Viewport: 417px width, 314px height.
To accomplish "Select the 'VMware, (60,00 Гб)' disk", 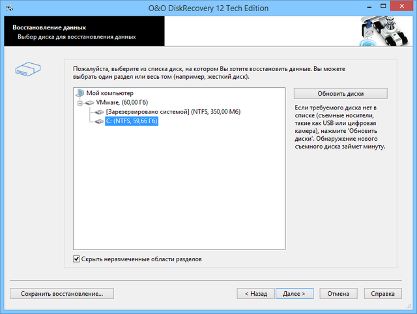I will coord(122,102).
